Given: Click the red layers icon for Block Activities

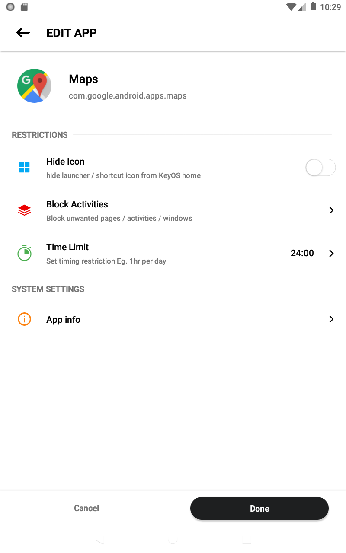Looking at the screenshot, I should [x=24, y=210].
